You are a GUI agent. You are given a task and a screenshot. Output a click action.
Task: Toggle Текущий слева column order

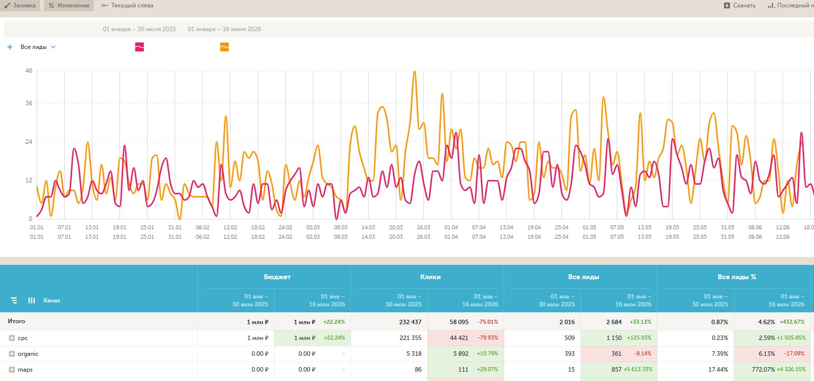[128, 5]
